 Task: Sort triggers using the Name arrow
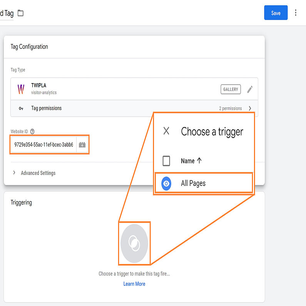(x=199, y=161)
